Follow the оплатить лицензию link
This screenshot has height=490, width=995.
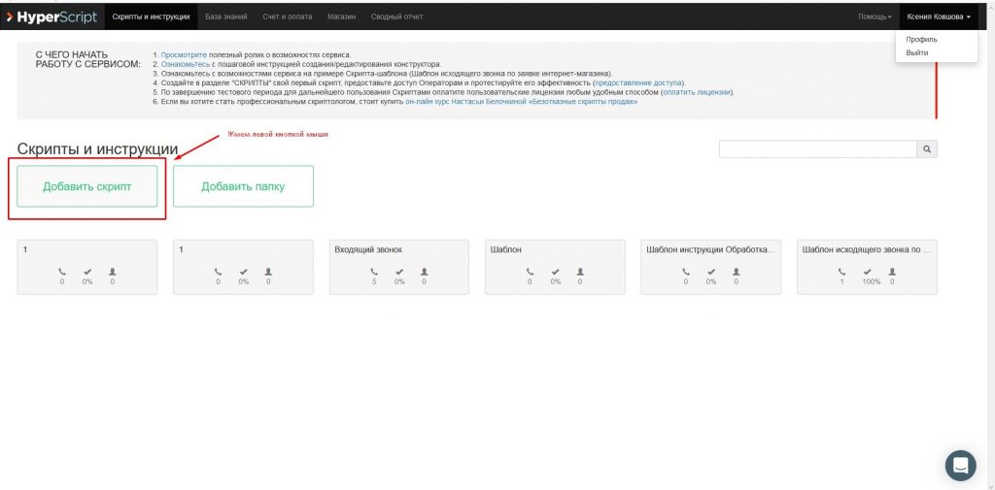point(697,92)
